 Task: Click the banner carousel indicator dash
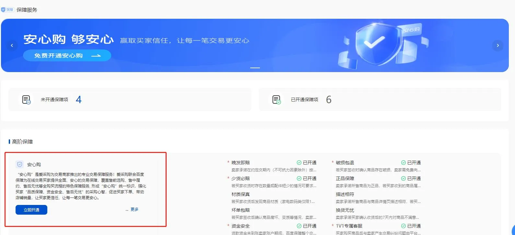[255, 68]
